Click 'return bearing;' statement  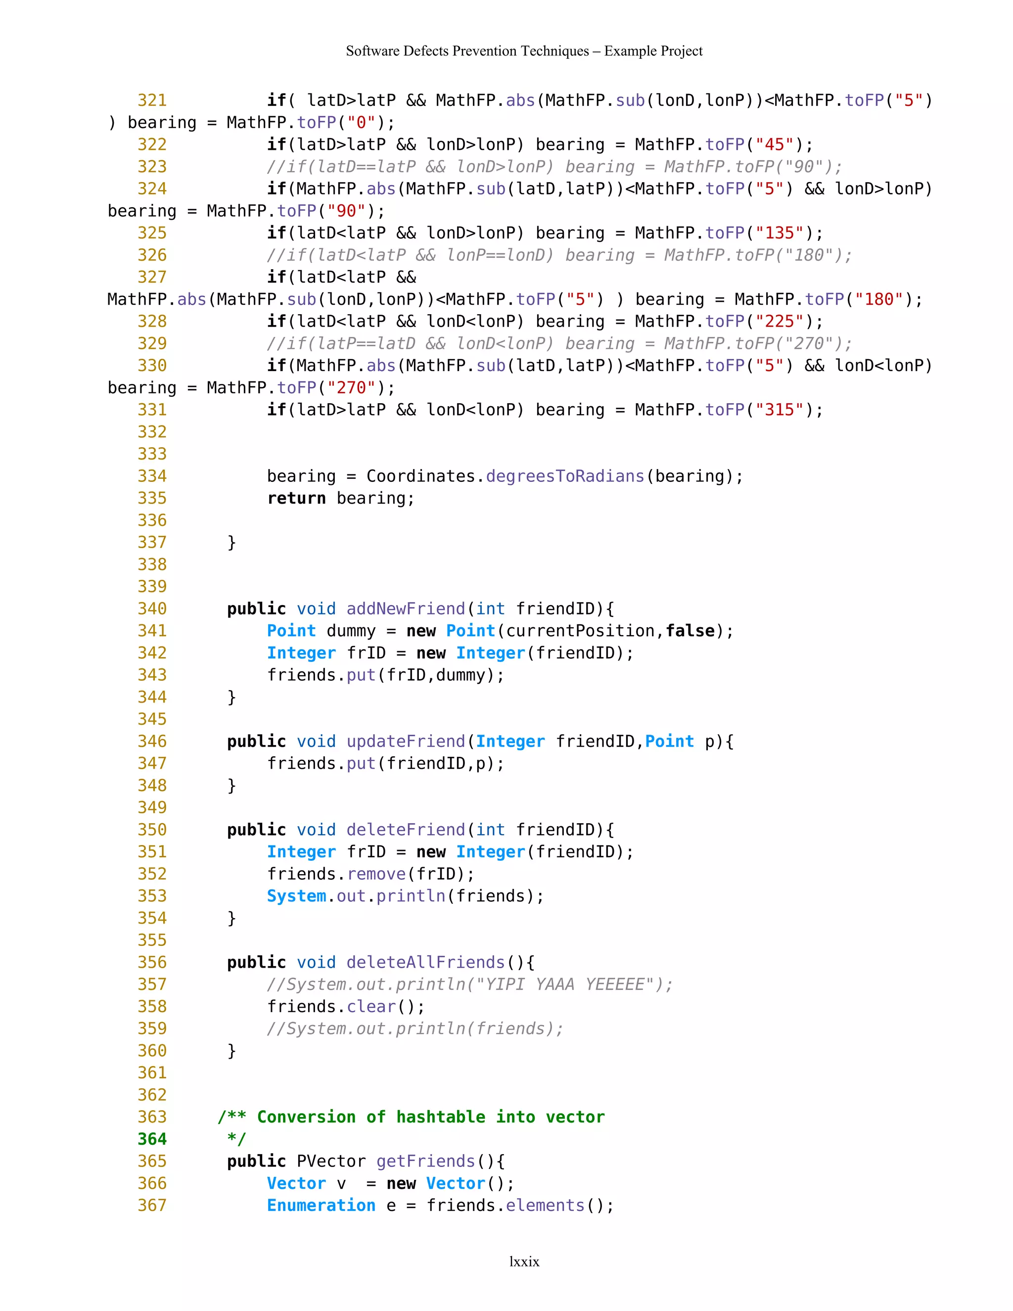click(341, 498)
